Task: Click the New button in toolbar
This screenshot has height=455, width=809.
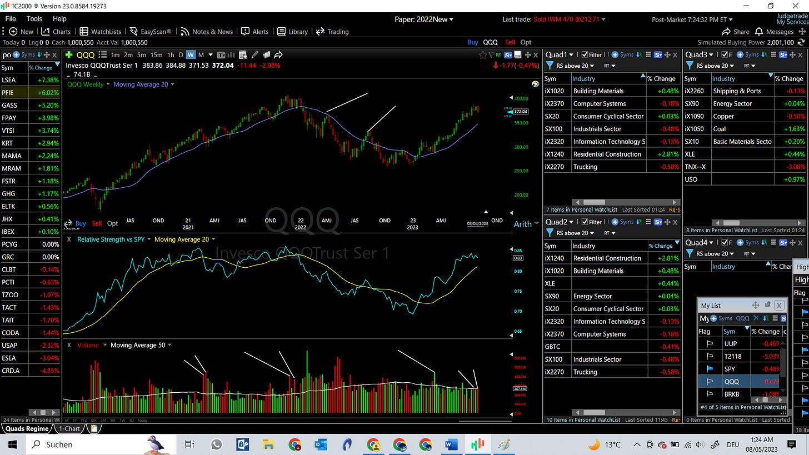Action: [21, 32]
